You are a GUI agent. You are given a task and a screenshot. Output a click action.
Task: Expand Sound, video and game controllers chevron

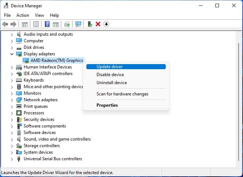[12, 139]
